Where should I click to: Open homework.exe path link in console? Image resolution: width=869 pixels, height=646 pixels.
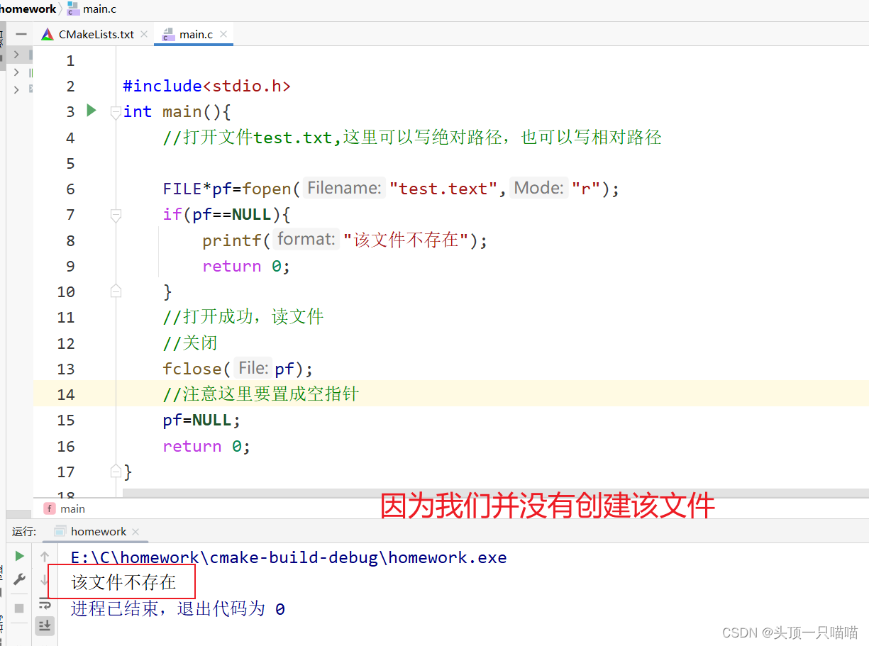click(x=289, y=557)
